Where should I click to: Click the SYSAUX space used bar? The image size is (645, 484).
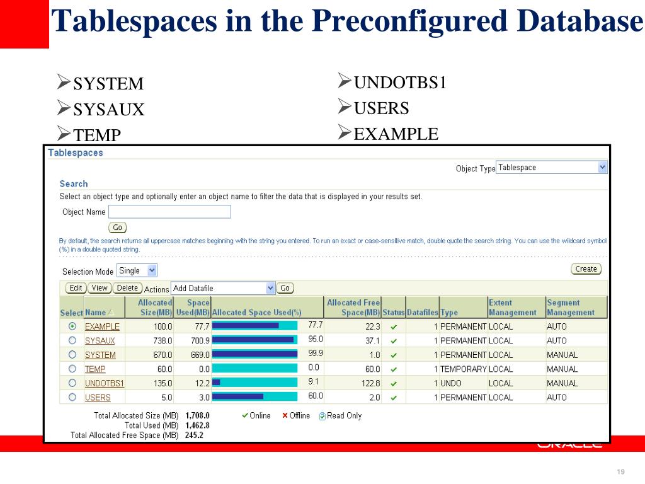[x=254, y=340]
